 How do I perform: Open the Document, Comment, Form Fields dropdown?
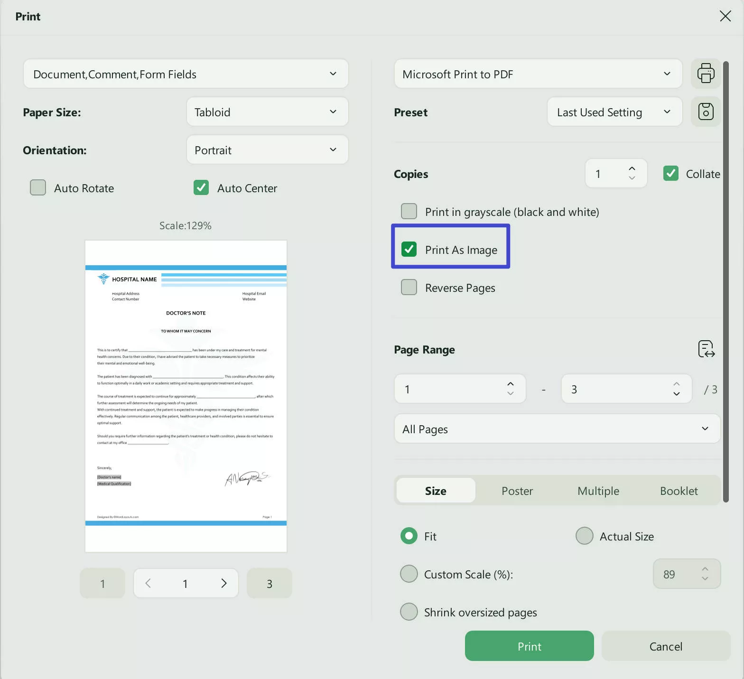186,74
